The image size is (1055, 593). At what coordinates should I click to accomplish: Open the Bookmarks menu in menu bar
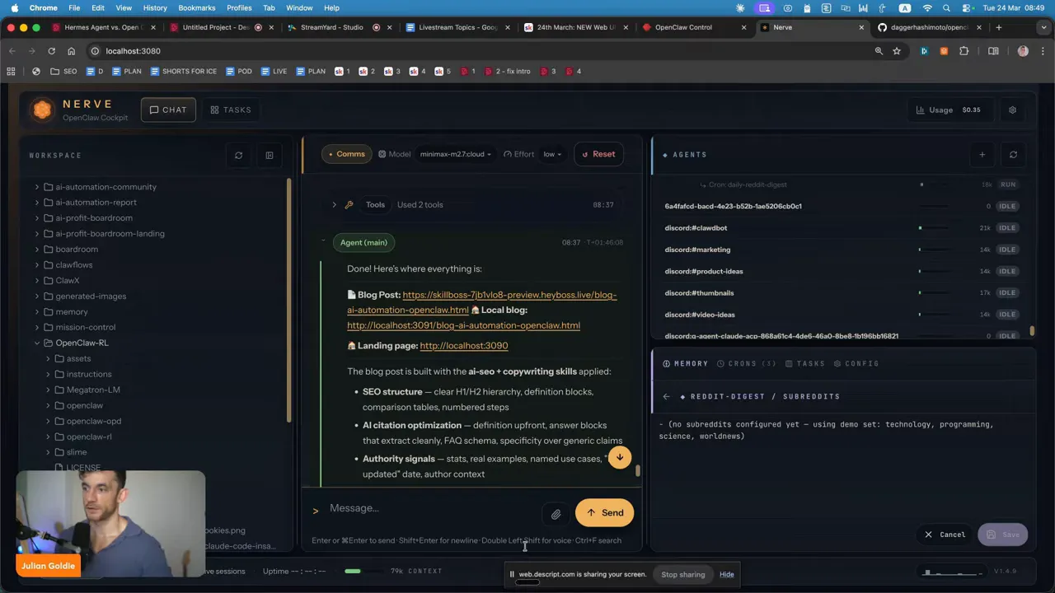(x=196, y=7)
